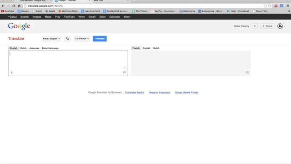Select Dutch as the source language
The image size is (291, 164).
coord(23,48)
